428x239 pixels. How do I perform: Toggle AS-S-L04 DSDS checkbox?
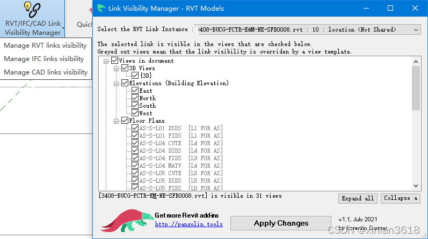[135, 151]
